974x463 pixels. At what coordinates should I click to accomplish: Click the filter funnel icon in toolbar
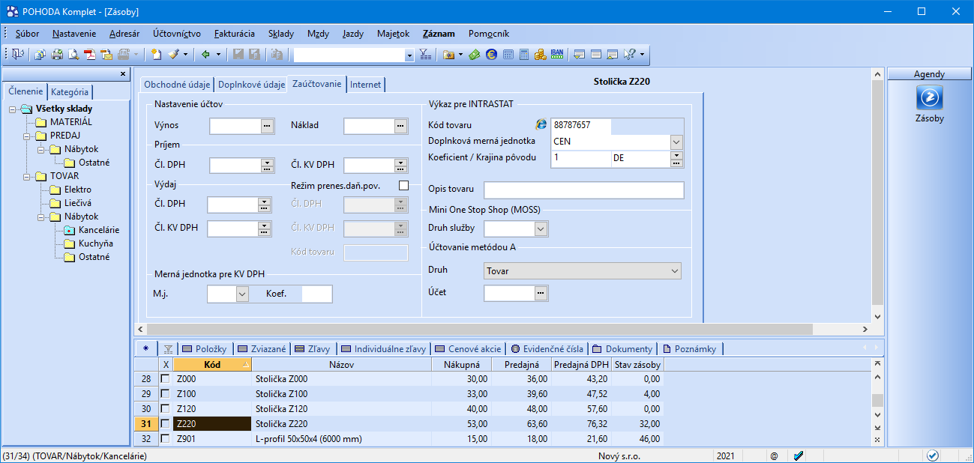click(424, 55)
